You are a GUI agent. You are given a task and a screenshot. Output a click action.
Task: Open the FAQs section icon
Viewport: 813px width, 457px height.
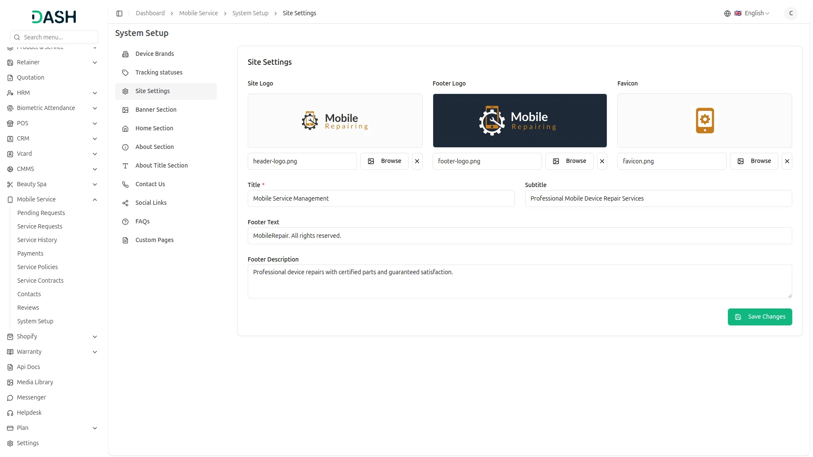coord(125,221)
